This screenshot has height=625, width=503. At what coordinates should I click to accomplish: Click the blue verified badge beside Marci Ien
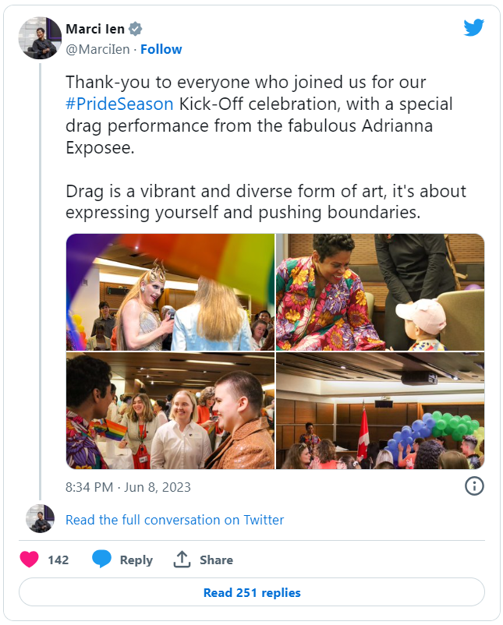136,29
